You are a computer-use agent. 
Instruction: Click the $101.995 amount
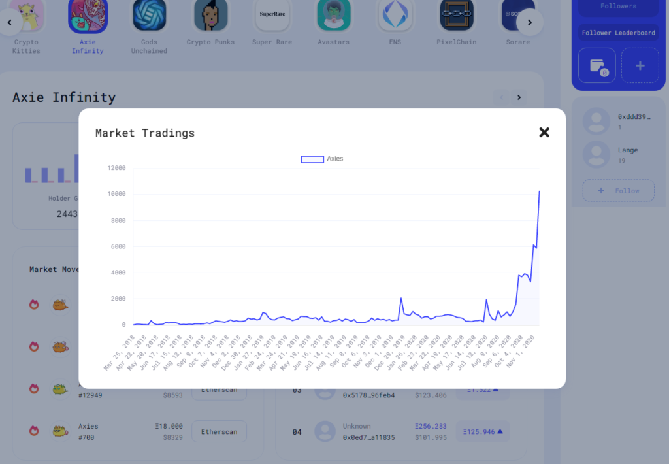pyautogui.click(x=431, y=438)
